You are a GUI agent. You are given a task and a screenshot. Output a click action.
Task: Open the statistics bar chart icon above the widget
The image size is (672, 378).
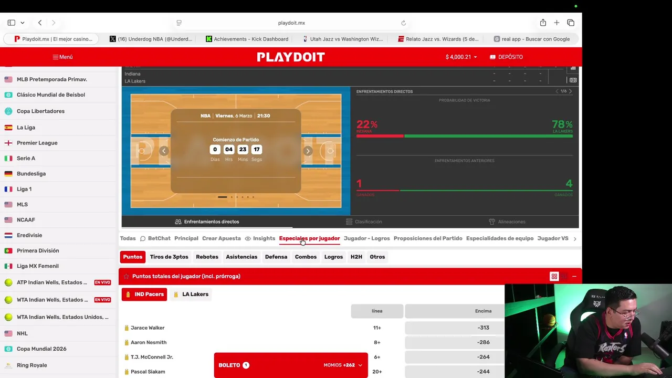tap(573, 68)
